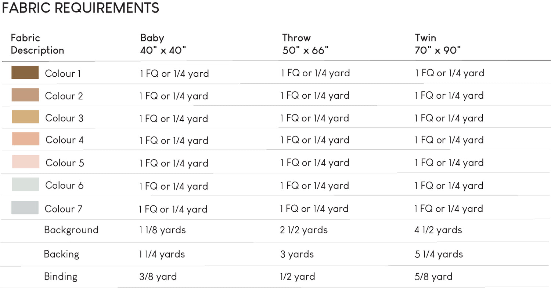Select the Baby 40" x 40" column header
551x288 pixels.
[163, 44]
